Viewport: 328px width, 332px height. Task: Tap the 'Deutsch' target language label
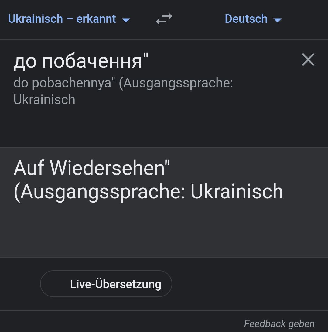pyautogui.click(x=246, y=19)
